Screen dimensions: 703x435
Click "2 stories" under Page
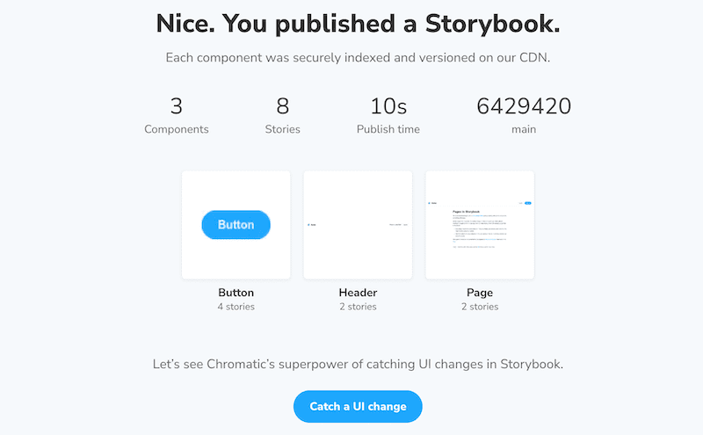480,307
